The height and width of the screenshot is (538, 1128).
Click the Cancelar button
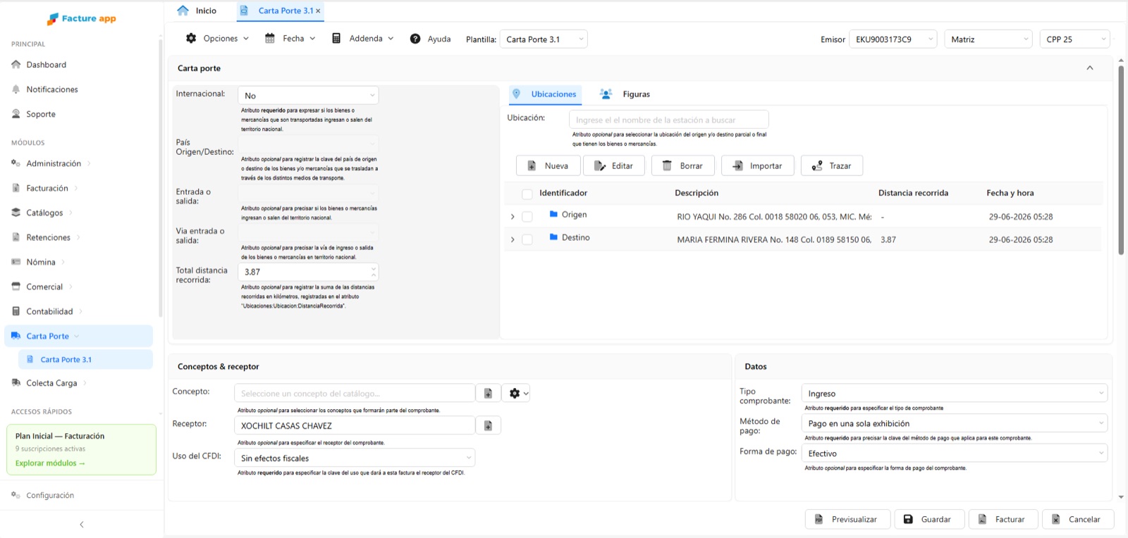tap(1077, 520)
